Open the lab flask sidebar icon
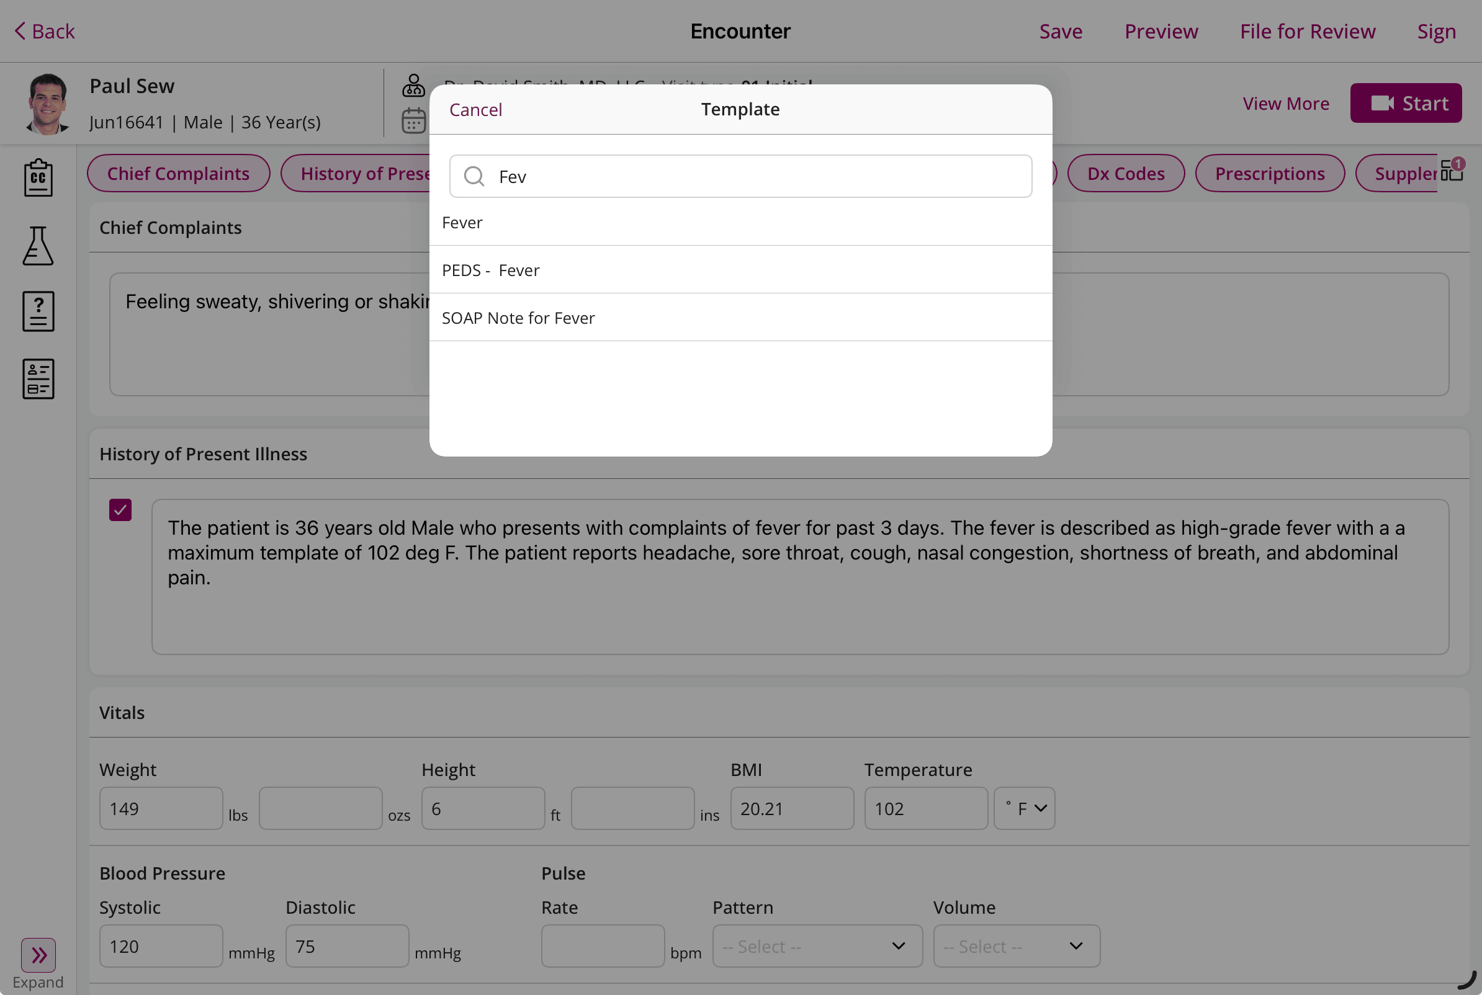 [38, 246]
